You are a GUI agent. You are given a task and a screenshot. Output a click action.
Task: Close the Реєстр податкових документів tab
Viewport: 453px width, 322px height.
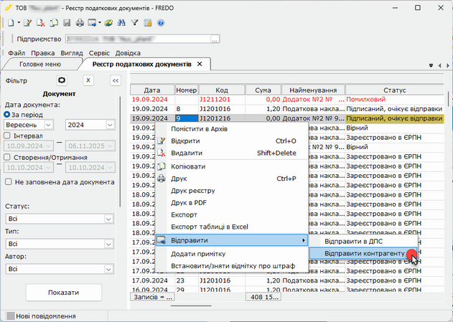(x=200, y=64)
